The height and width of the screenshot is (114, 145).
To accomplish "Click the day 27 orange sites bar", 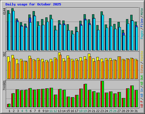I will coord(120,68).
